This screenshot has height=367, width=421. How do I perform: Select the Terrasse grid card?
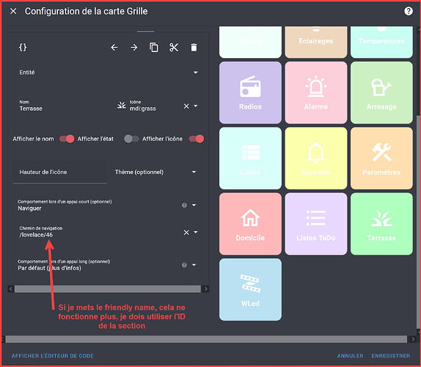381,224
